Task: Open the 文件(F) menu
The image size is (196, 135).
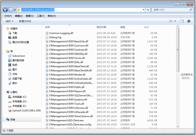Action: point(8,16)
